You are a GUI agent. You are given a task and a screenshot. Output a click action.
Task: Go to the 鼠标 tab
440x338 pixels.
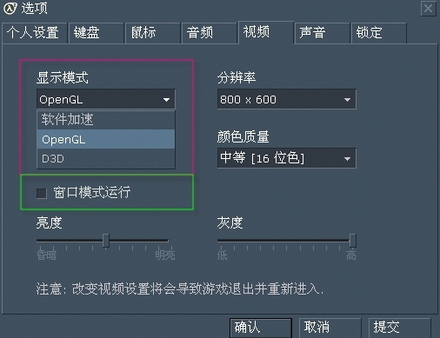point(153,33)
